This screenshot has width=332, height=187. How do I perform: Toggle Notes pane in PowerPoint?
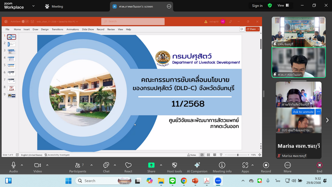tap(192, 155)
